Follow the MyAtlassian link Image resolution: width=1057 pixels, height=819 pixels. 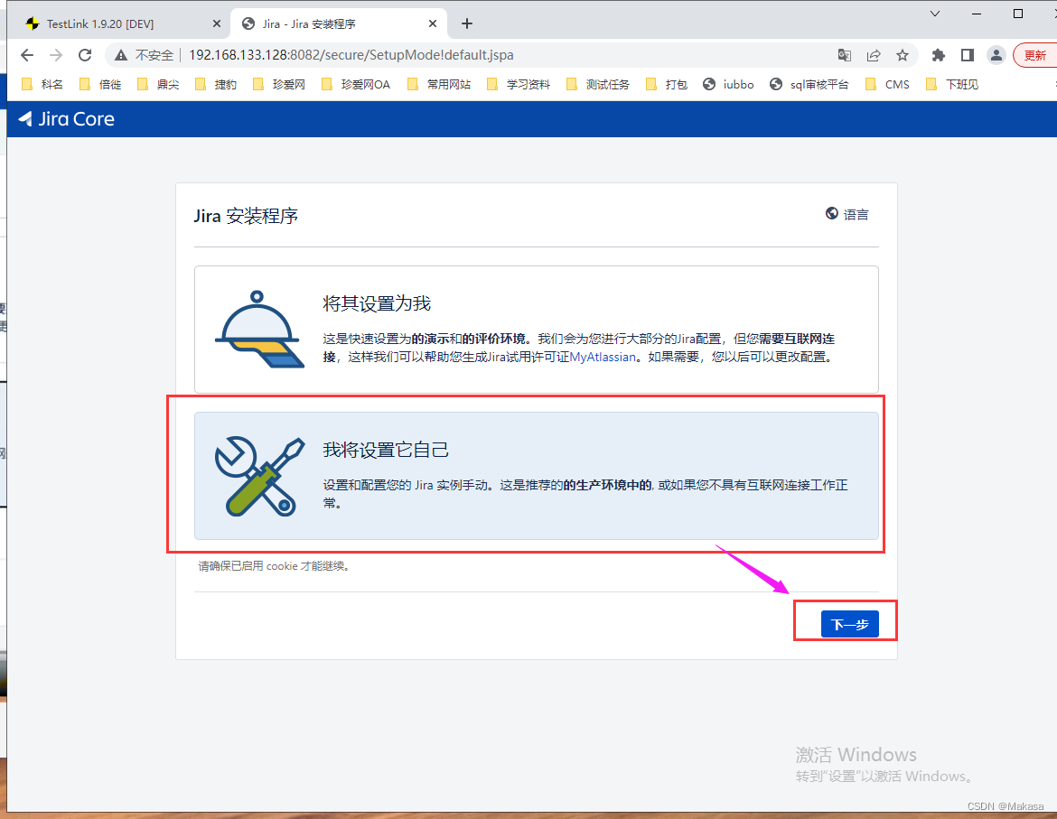pyautogui.click(x=603, y=357)
